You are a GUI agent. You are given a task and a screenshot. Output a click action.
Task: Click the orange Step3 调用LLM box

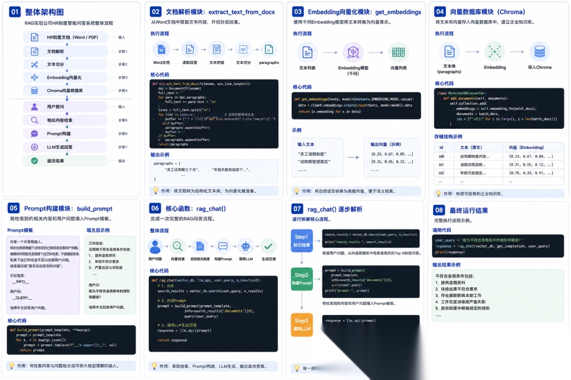[301, 325]
